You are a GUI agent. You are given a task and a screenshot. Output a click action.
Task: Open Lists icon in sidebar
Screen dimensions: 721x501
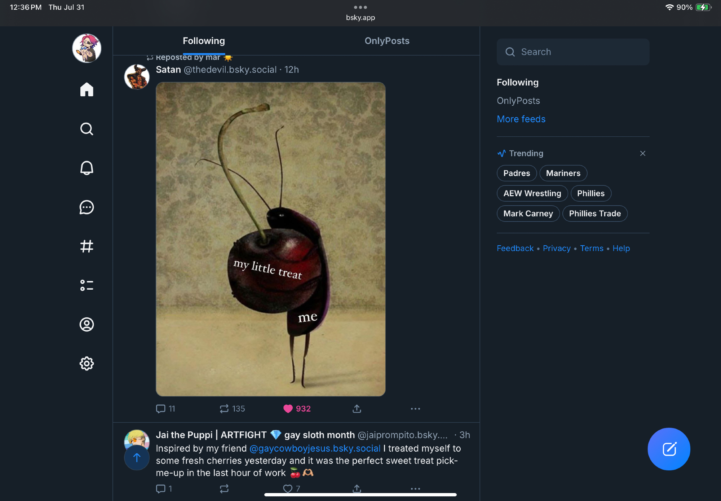[87, 285]
